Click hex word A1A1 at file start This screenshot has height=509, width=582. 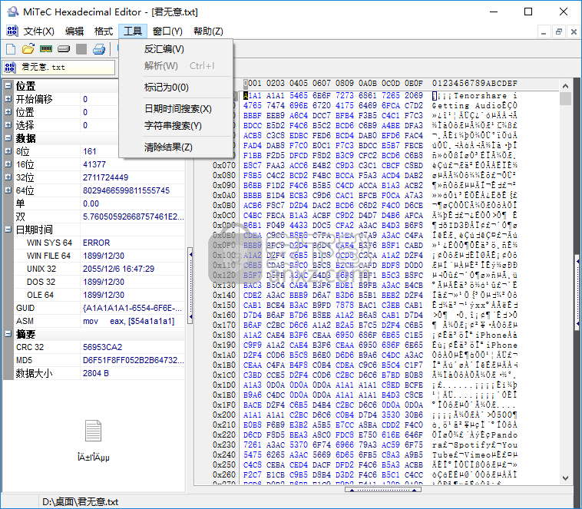pos(253,96)
